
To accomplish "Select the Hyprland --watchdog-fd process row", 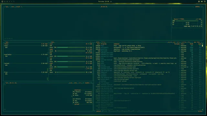I will [x=148, y=51].
